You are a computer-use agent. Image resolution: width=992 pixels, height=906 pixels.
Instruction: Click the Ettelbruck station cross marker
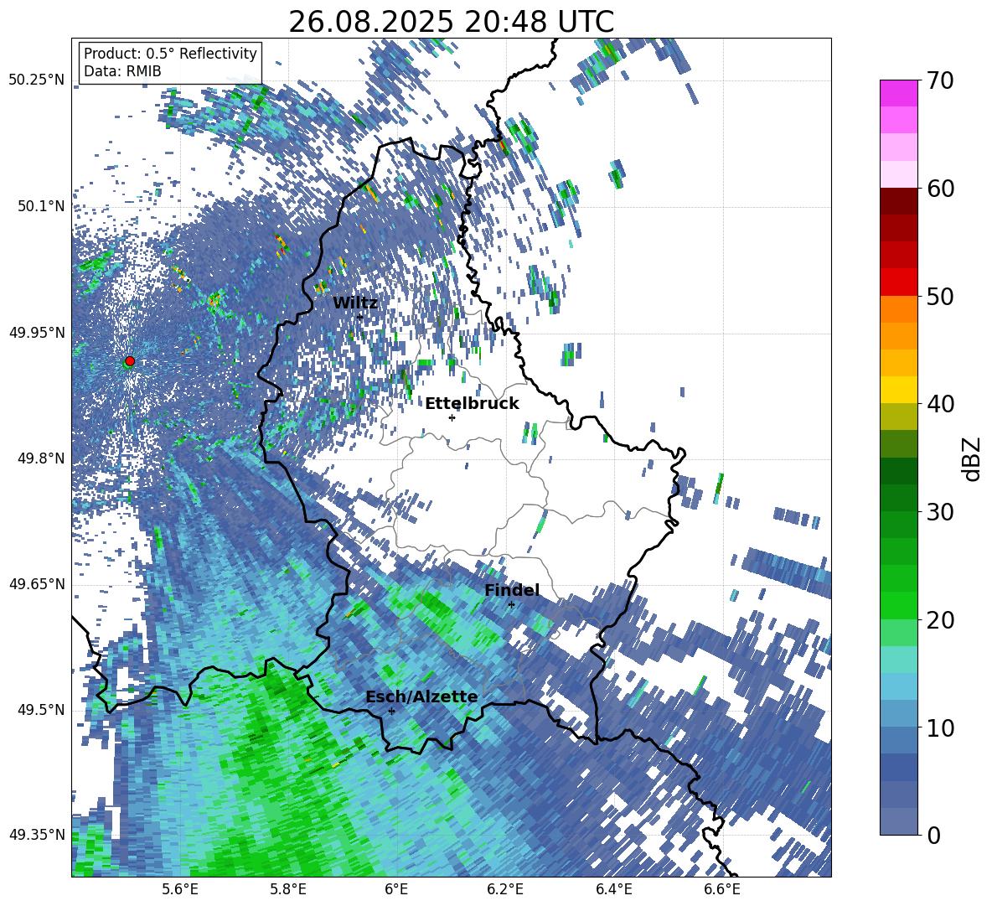452,417
